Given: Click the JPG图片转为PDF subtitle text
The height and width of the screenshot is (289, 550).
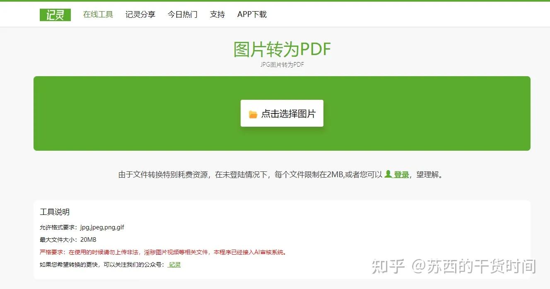Looking at the screenshot, I should (282, 64).
